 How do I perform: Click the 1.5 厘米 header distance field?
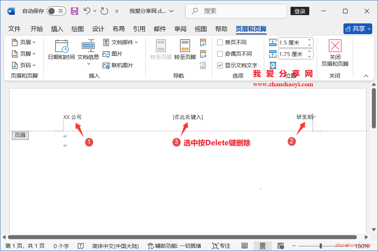click(x=292, y=43)
